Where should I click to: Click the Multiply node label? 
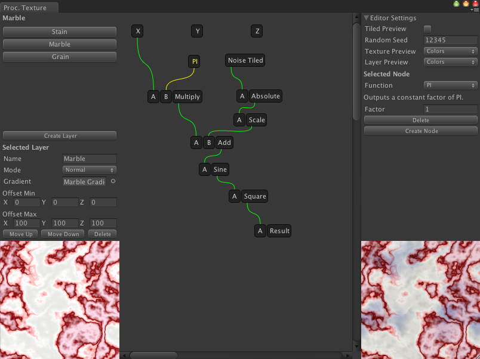click(187, 97)
